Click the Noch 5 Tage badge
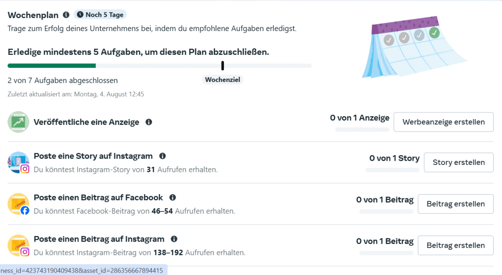 tap(100, 15)
